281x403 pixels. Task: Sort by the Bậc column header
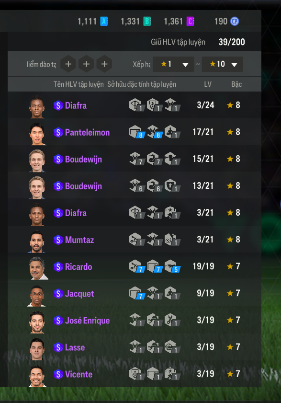pyautogui.click(x=236, y=84)
